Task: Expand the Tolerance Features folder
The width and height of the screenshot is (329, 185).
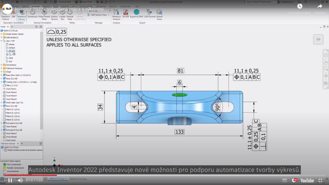Action: [2, 68]
